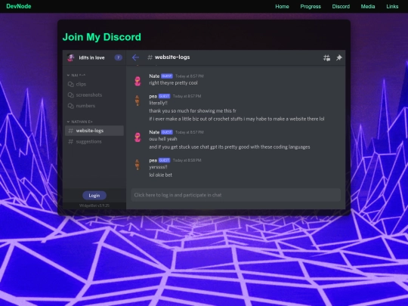The height and width of the screenshot is (306, 408).
Task: Go to the Progress page
Action: [x=311, y=7]
